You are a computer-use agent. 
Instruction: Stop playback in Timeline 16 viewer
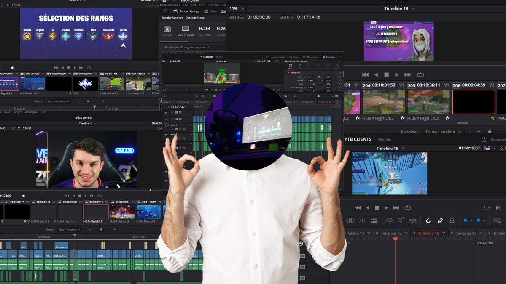point(377,208)
